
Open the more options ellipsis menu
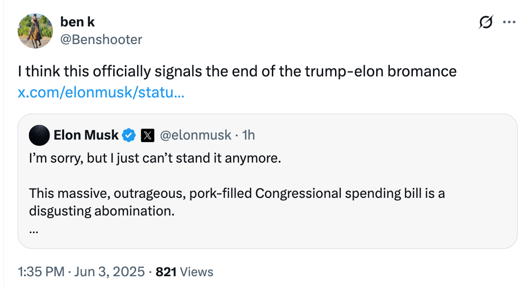point(509,22)
